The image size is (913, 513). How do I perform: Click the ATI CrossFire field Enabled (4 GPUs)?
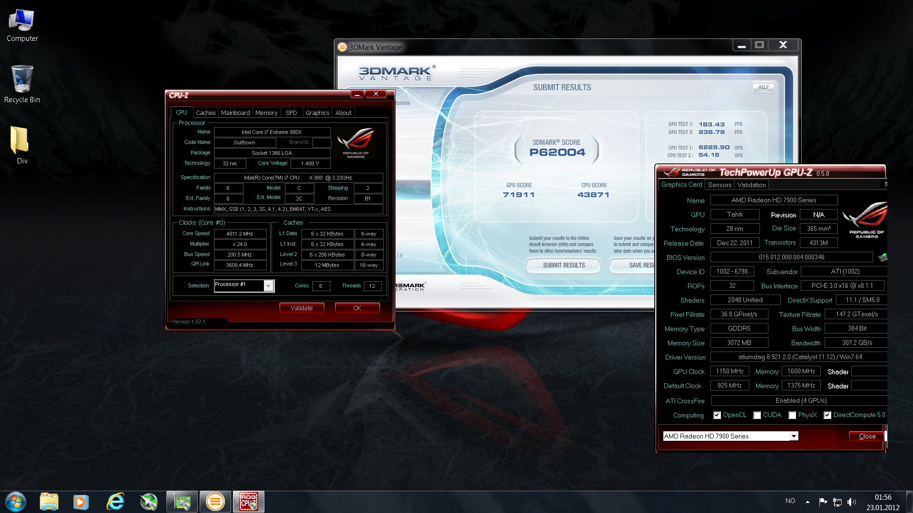(x=799, y=400)
